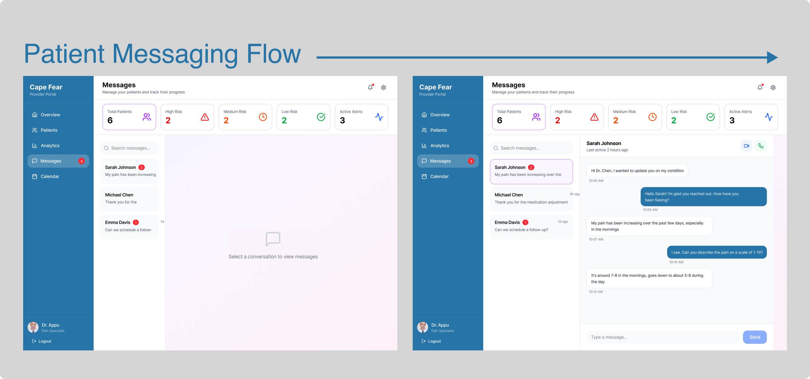The width and height of the screenshot is (810, 379).
Task: Open Analytics in left screen sidebar
Action: pyautogui.click(x=50, y=146)
